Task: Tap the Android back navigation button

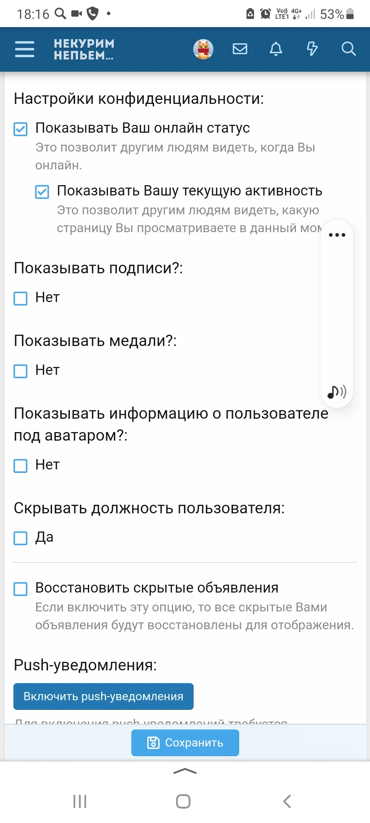Action: coord(287,801)
